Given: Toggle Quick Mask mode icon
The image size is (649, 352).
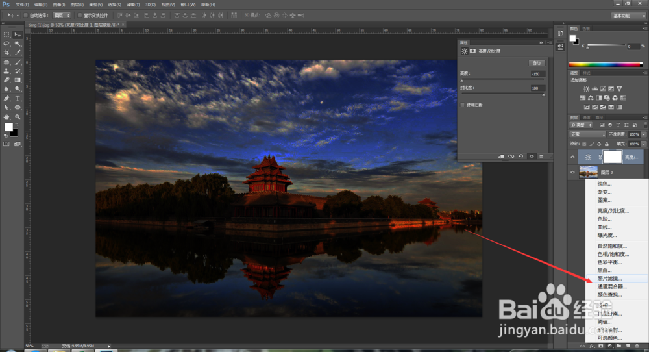Looking at the screenshot, I should 6,144.
